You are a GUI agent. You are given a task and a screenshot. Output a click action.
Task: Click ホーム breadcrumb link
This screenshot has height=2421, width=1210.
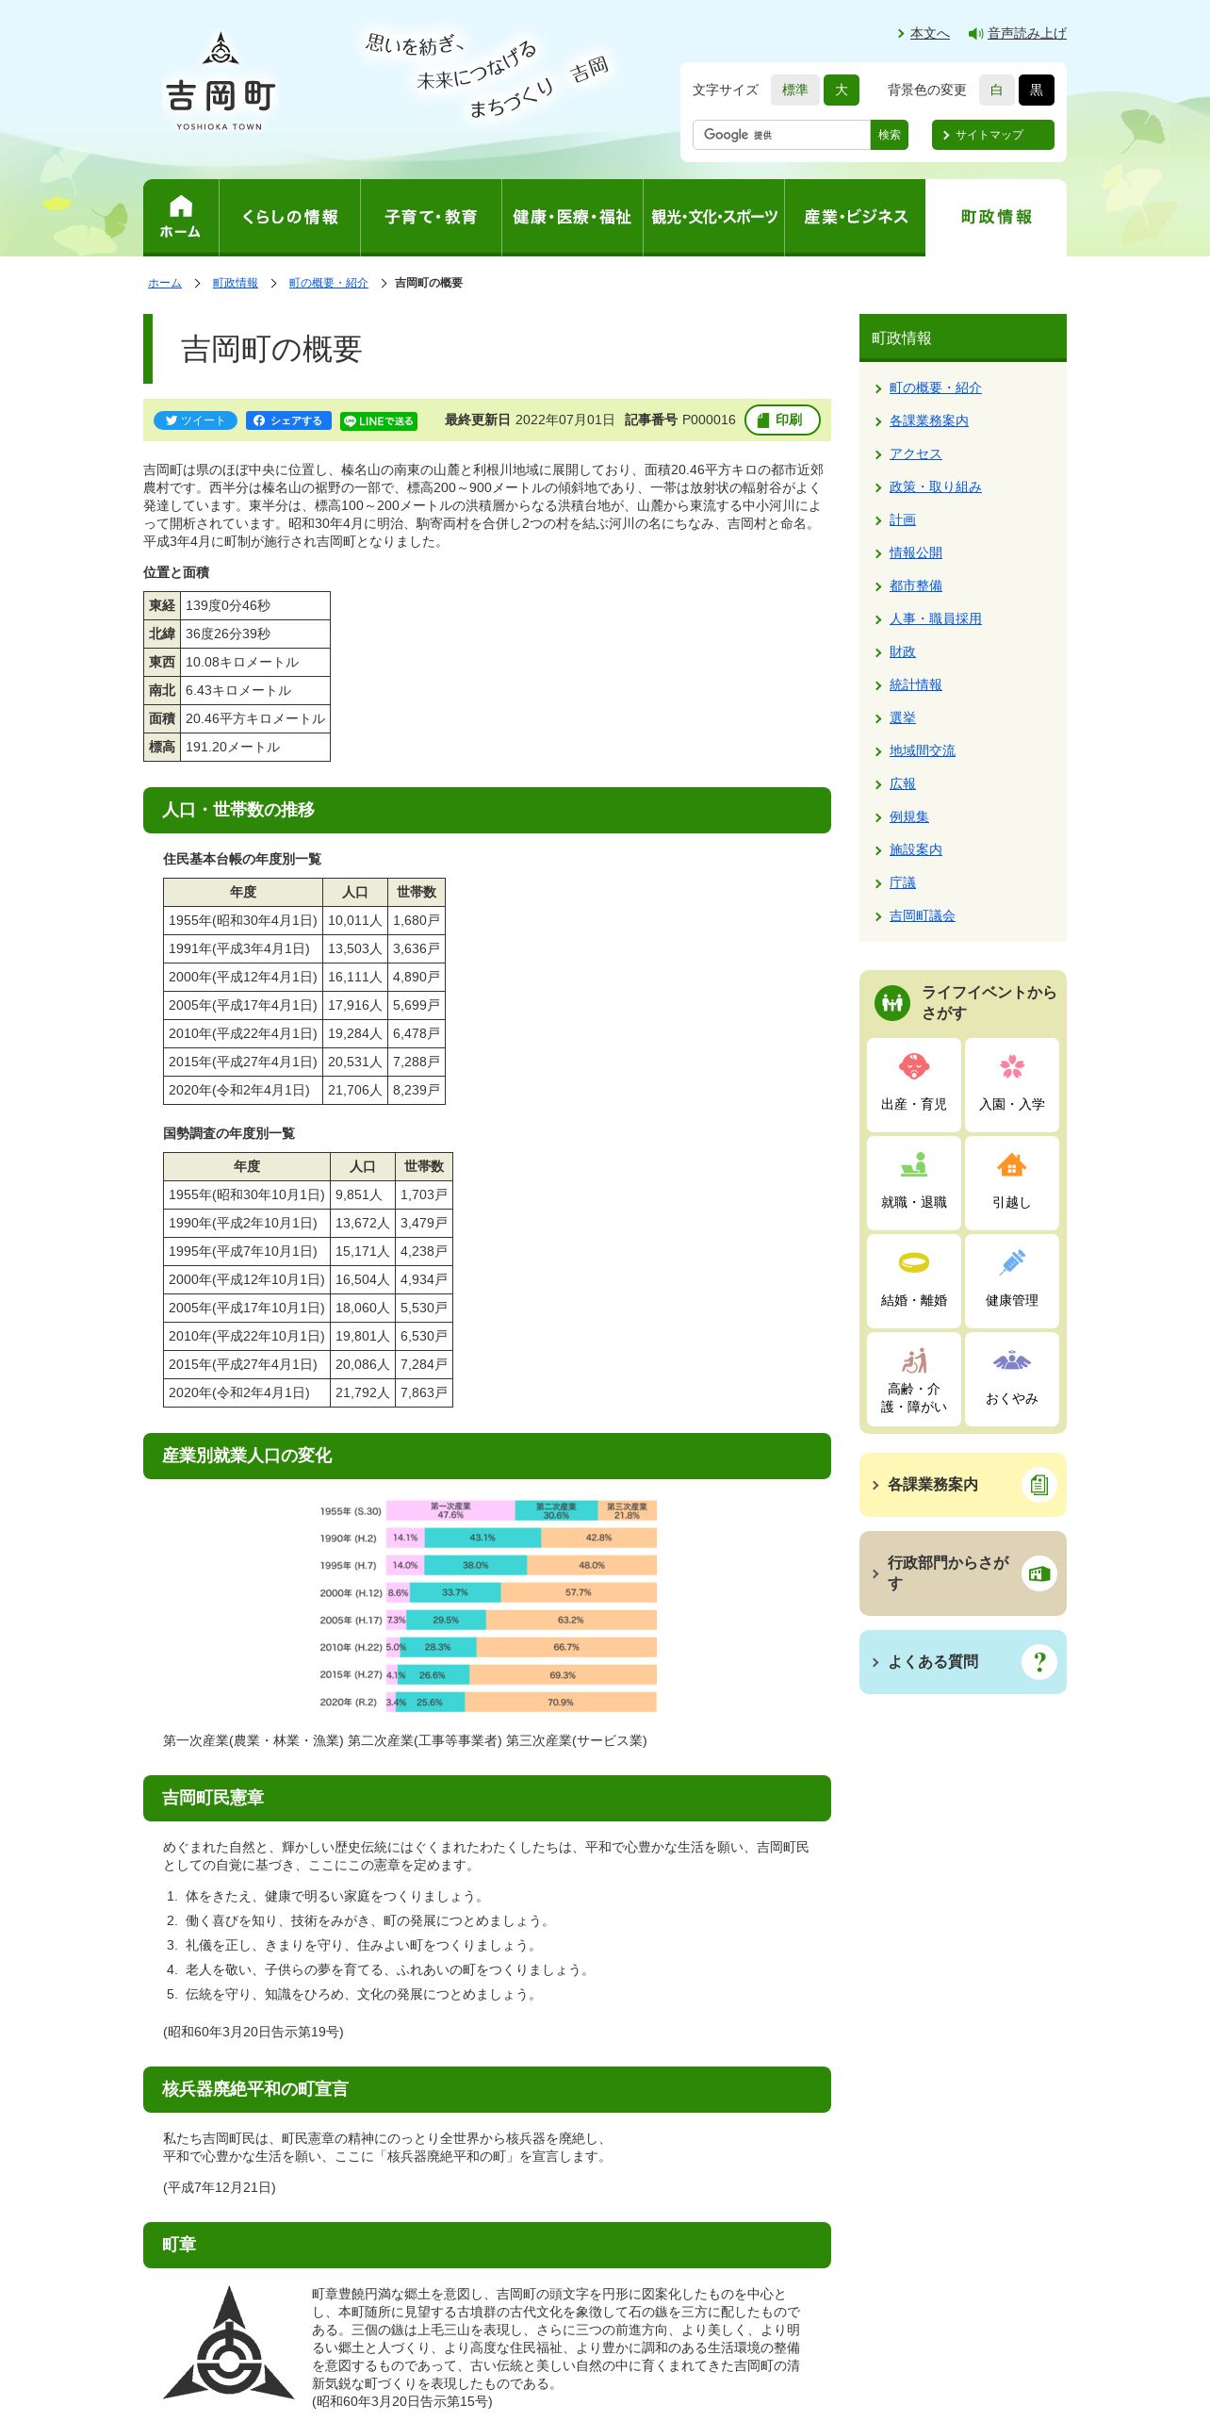coord(164,283)
